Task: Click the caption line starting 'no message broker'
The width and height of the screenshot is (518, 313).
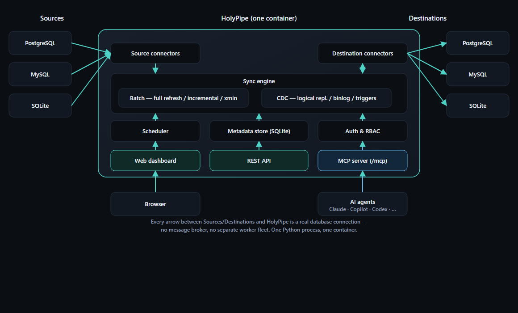Action: click(x=259, y=230)
